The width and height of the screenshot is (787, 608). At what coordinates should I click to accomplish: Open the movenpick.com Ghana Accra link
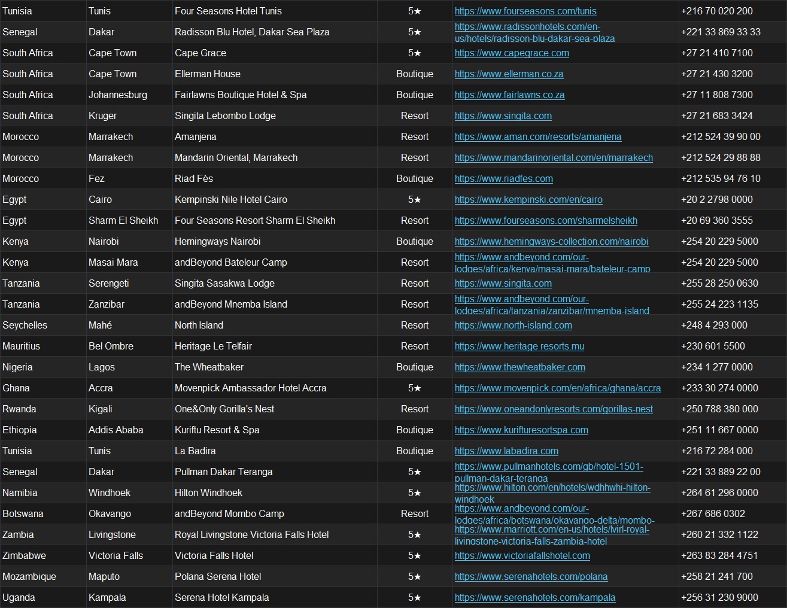(x=558, y=388)
